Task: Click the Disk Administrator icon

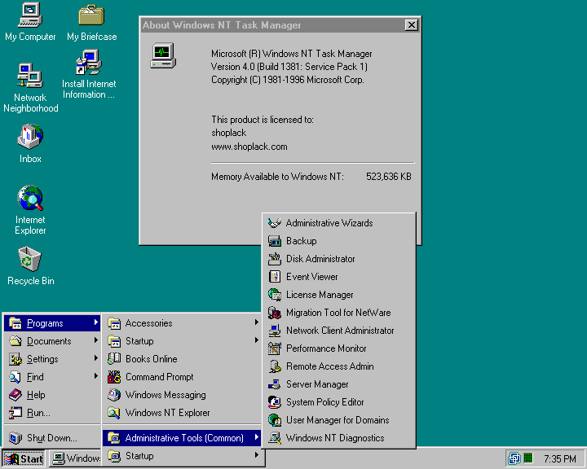Action: [275, 259]
